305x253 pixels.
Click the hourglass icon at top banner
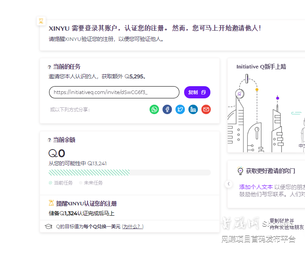click(41, 21)
